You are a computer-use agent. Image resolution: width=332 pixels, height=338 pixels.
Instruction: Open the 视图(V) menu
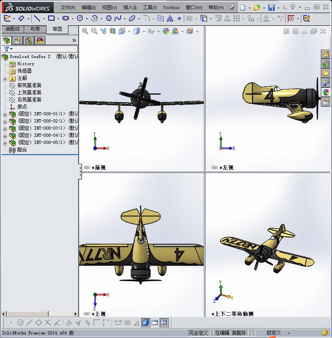(x=109, y=8)
